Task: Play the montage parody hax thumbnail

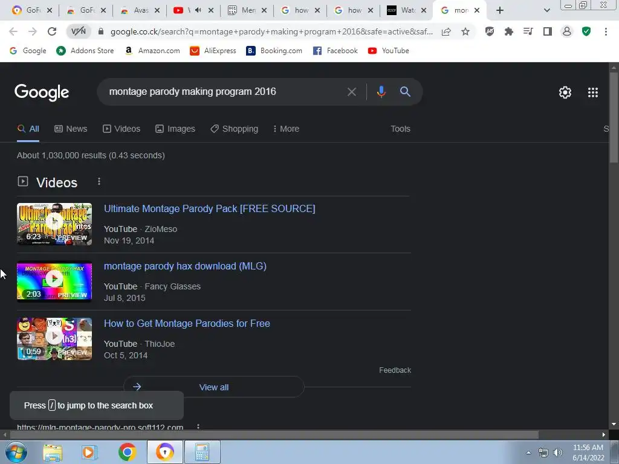Action: coord(54,282)
